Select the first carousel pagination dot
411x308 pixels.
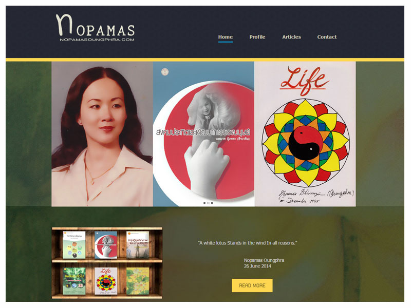204,203
